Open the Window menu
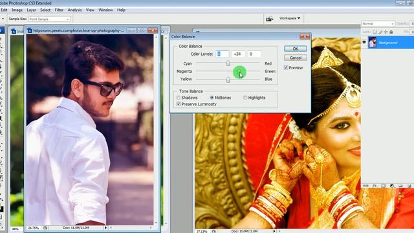Image resolution: width=414 pixels, height=233 pixels. (105, 10)
